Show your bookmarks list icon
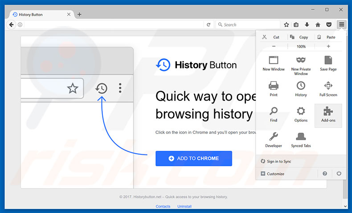 point(296,24)
